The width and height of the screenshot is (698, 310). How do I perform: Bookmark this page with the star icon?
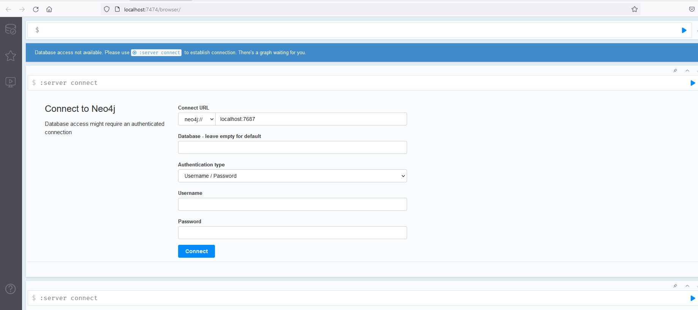635,9
